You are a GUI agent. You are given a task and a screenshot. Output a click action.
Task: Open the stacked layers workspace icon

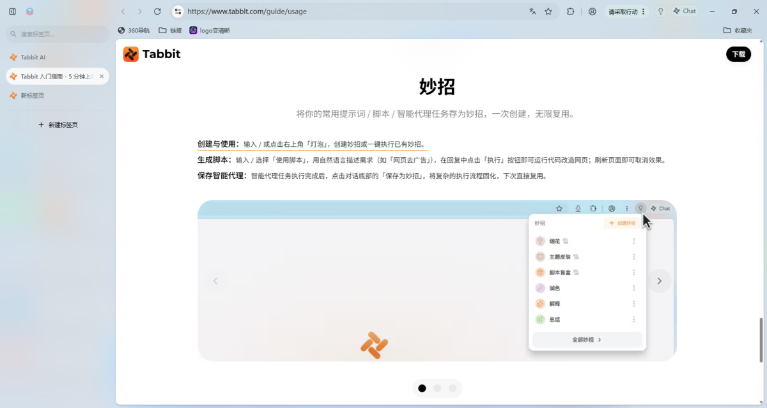30,11
